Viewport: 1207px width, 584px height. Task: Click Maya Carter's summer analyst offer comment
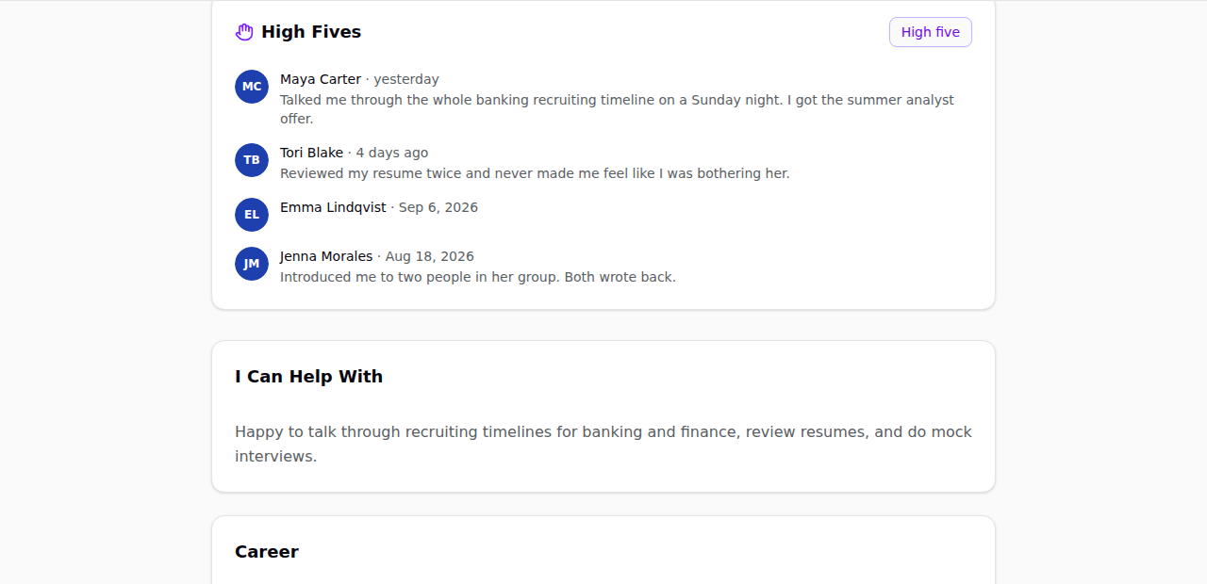click(617, 109)
